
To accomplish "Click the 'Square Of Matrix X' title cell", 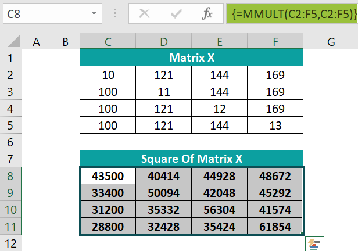I will coord(192,159).
